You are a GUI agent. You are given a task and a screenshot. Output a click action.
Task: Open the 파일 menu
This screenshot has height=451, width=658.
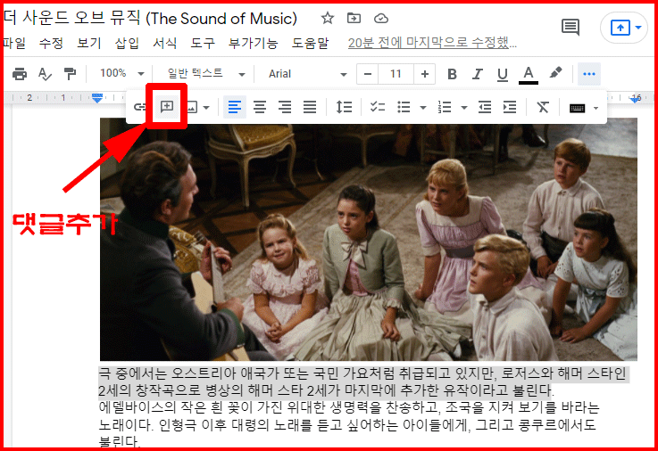point(14,43)
